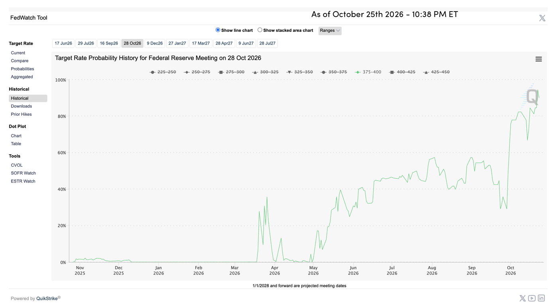Switch to the 9 Jun27 meeting tab
The image size is (558, 307).
point(246,43)
